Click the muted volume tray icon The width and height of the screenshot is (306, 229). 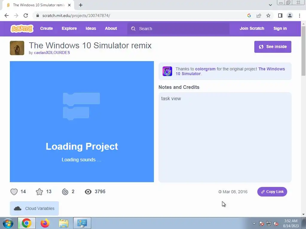[x=276, y=223]
